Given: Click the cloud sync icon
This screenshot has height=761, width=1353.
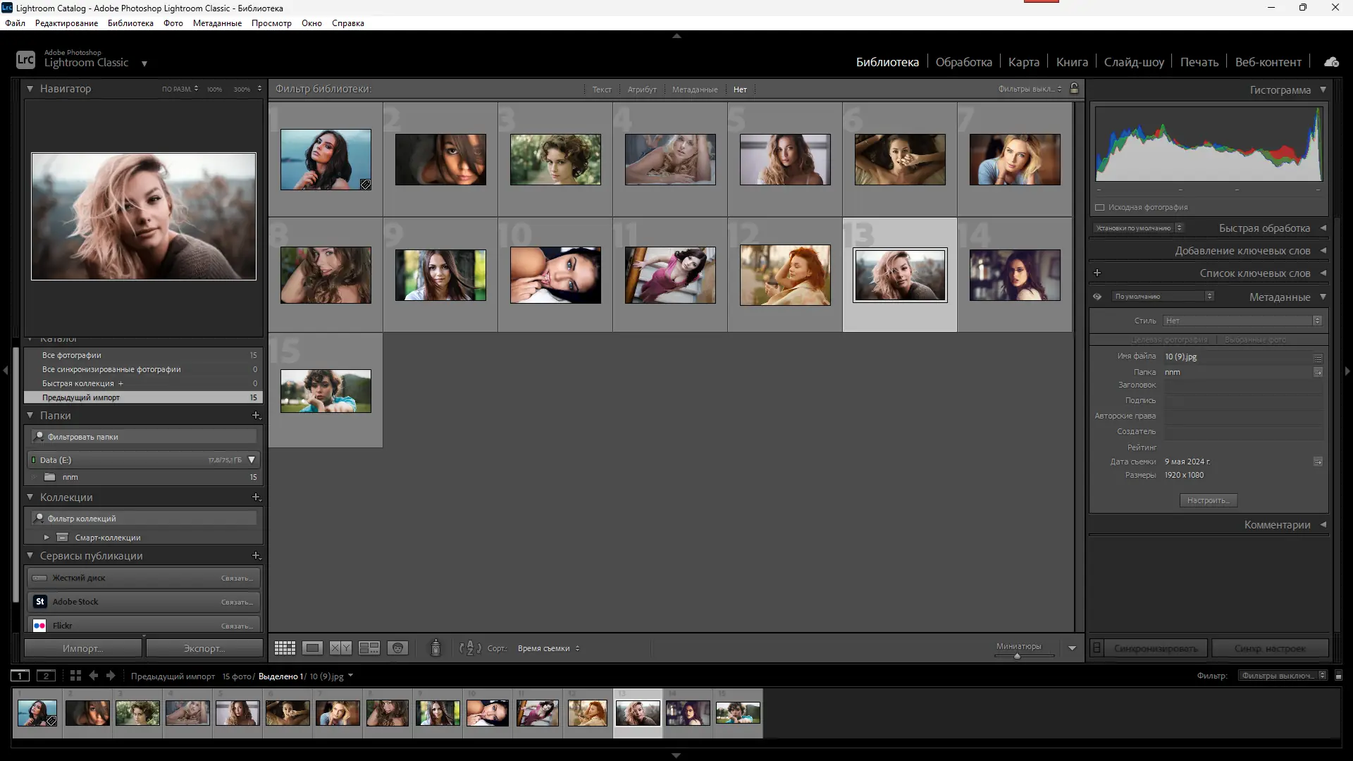Looking at the screenshot, I should click(x=1331, y=62).
